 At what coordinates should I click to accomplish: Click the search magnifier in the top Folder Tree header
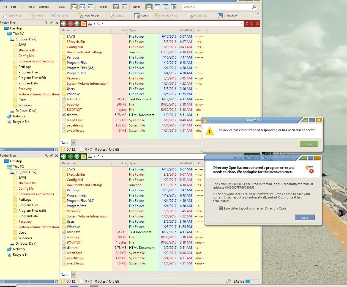pyautogui.click(x=46, y=23)
